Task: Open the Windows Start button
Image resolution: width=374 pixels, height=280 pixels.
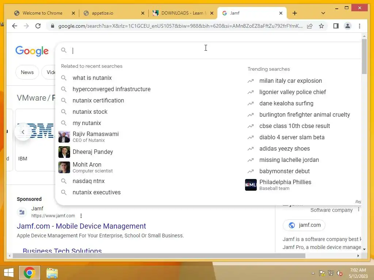Action: (x=9, y=273)
